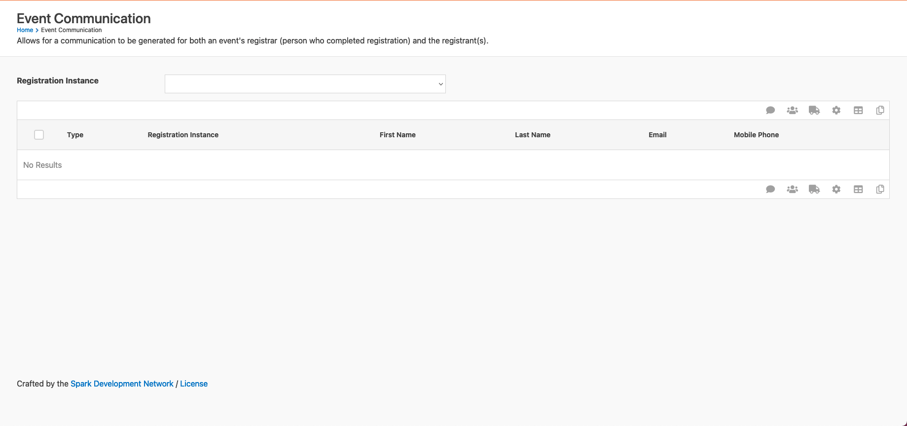The width and height of the screenshot is (907, 426).
Task: Click the Merge Person Records icon in bottom grid toolbar
Action: pos(792,189)
